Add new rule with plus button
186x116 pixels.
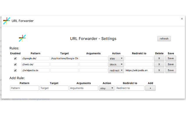click(x=150, y=88)
